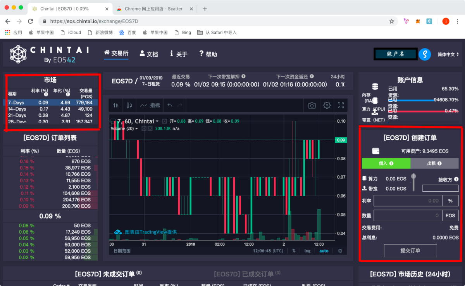Screen dimensions: 465x286
Task: Click chart axis settings gear at bottom right
Action: coord(340,251)
